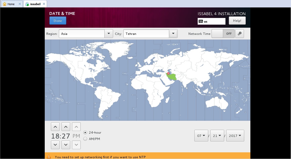Click the NTP networking warning message
This screenshot has width=291, height=159.
(x=100, y=157)
